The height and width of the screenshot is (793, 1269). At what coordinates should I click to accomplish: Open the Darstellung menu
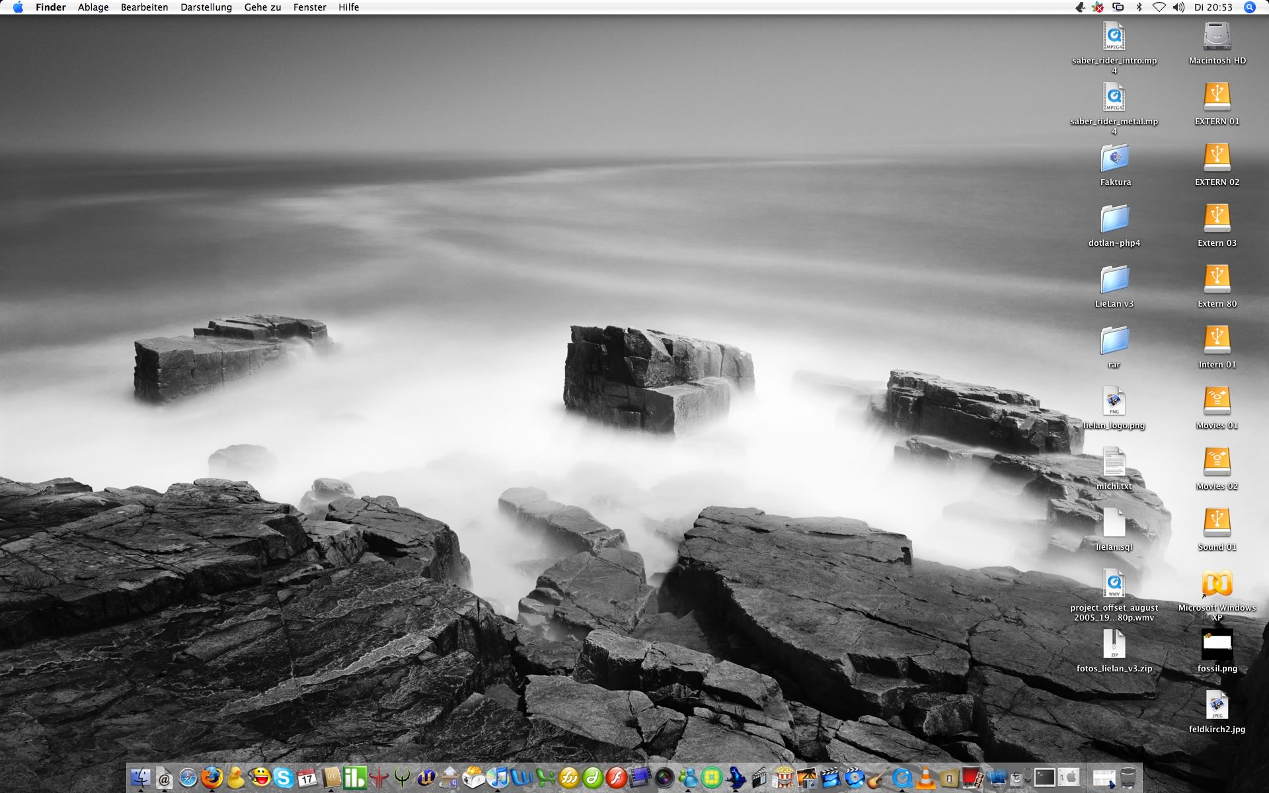click(206, 7)
